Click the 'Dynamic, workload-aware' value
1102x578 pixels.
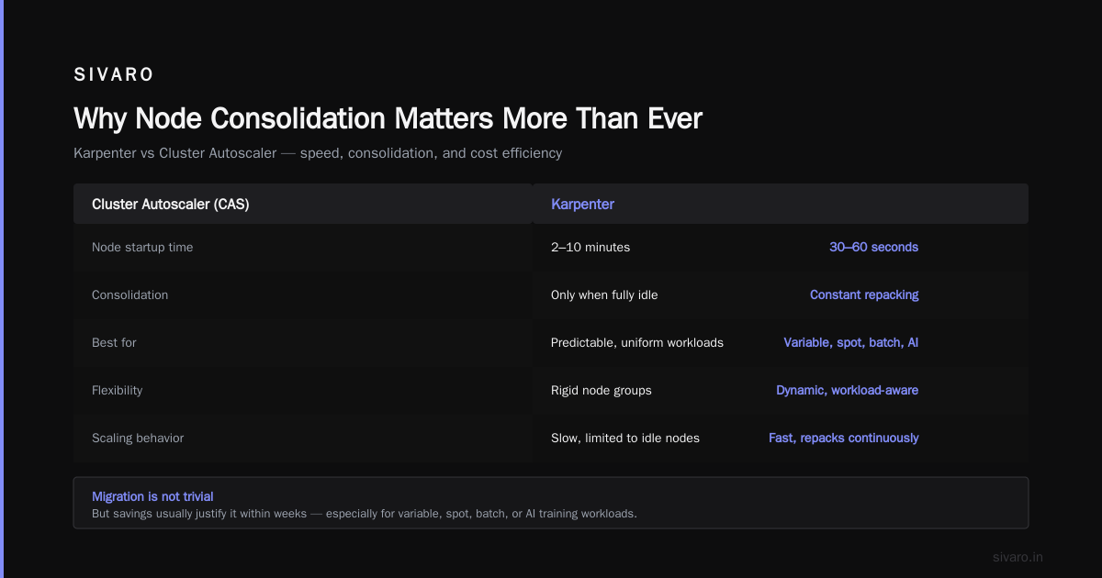(848, 391)
